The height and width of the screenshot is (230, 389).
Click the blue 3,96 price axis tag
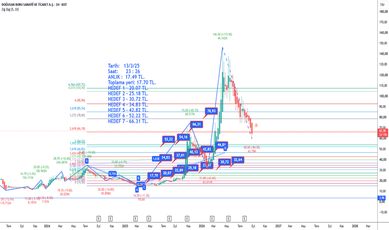point(382,198)
